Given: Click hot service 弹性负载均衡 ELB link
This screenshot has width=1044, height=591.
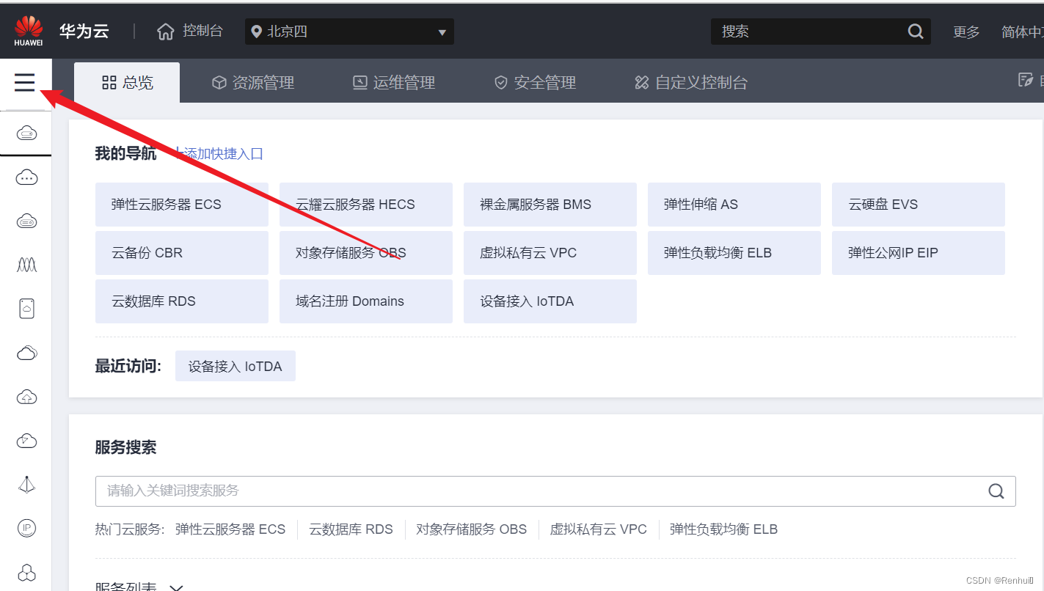Looking at the screenshot, I should (x=723, y=529).
